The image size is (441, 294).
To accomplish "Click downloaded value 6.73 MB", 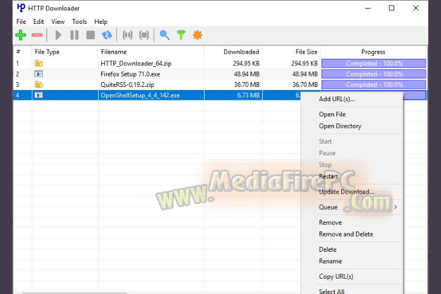I will [x=248, y=95].
